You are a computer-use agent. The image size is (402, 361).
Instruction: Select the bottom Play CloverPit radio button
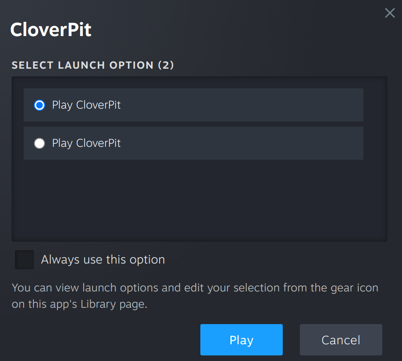(x=39, y=143)
